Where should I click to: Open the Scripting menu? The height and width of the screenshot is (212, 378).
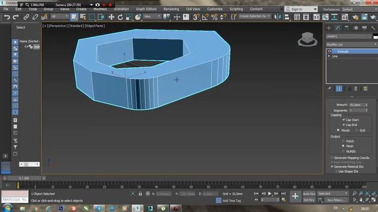point(236,9)
